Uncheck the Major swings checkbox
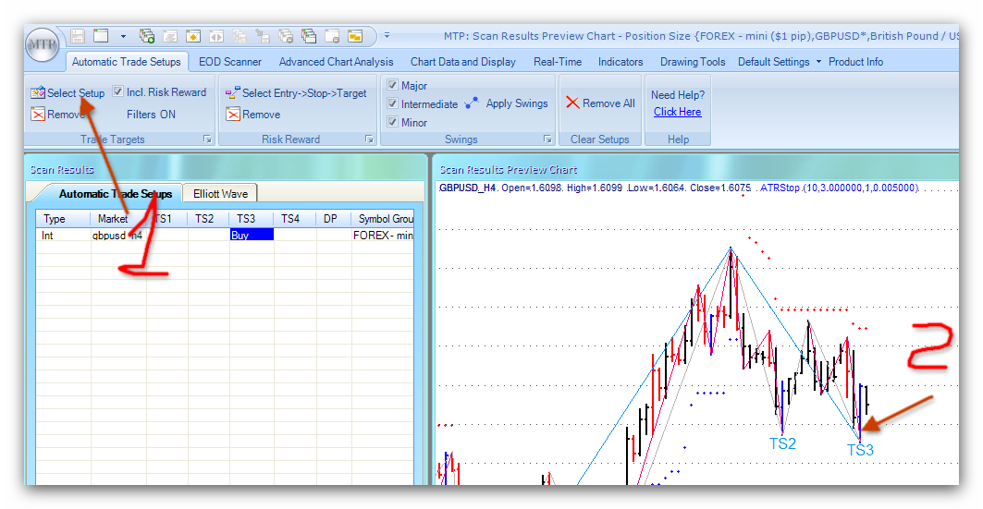The height and width of the screenshot is (509, 983). coord(393,86)
